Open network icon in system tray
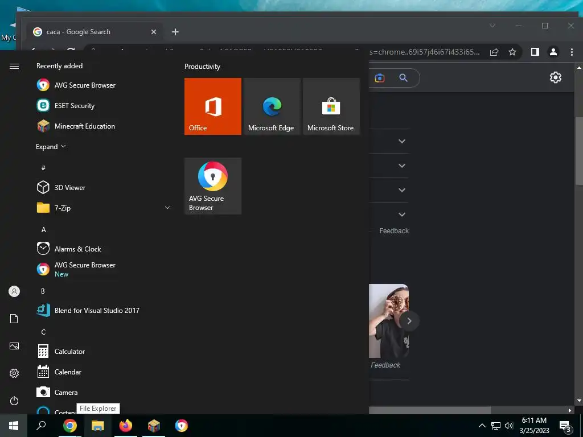Viewport: 583px width, 437px height. pos(496,426)
